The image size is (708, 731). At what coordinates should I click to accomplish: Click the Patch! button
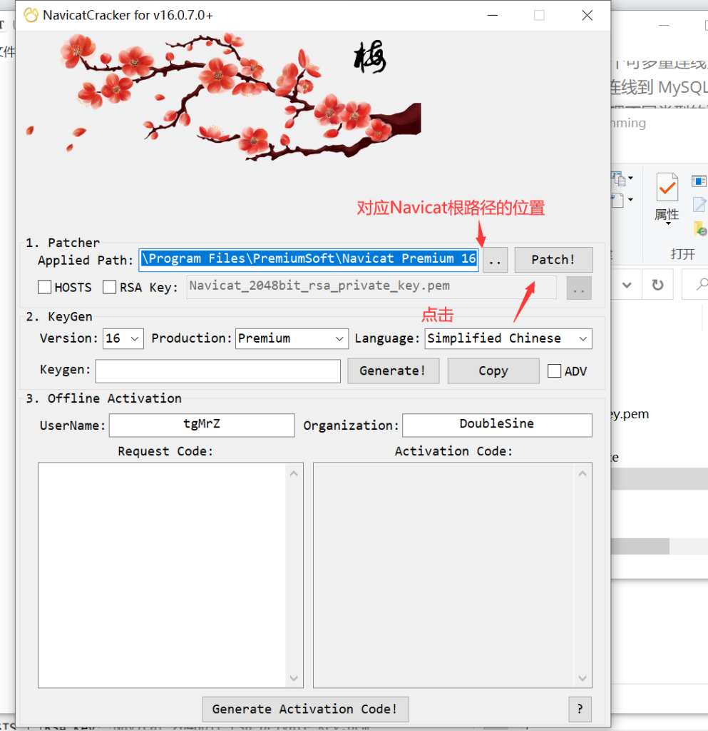pyautogui.click(x=553, y=259)
